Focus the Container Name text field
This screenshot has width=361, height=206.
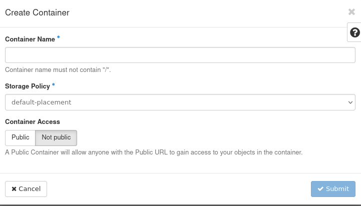point(180,55)
